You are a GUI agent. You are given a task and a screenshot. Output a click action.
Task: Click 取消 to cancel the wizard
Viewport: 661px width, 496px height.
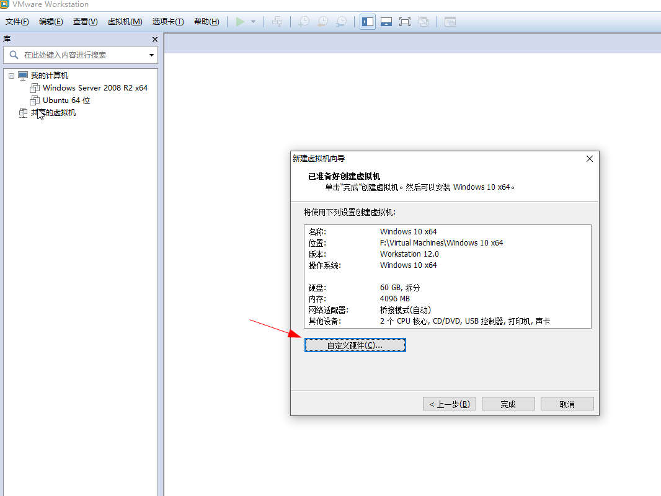pyautogui.click(x=567, y=404)
